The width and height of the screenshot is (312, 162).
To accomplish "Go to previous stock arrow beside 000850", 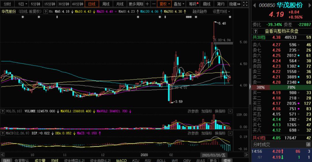I will (x=255, y=5).
